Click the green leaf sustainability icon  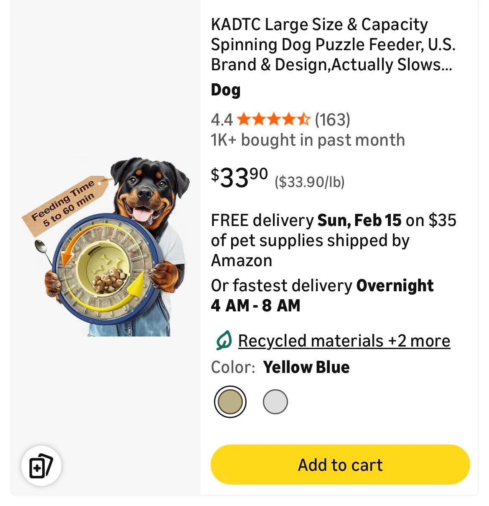coord(224,341)
